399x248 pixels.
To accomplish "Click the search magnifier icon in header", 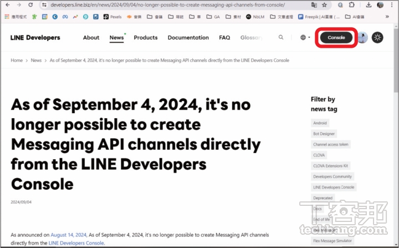I will [x=281, y=38].
